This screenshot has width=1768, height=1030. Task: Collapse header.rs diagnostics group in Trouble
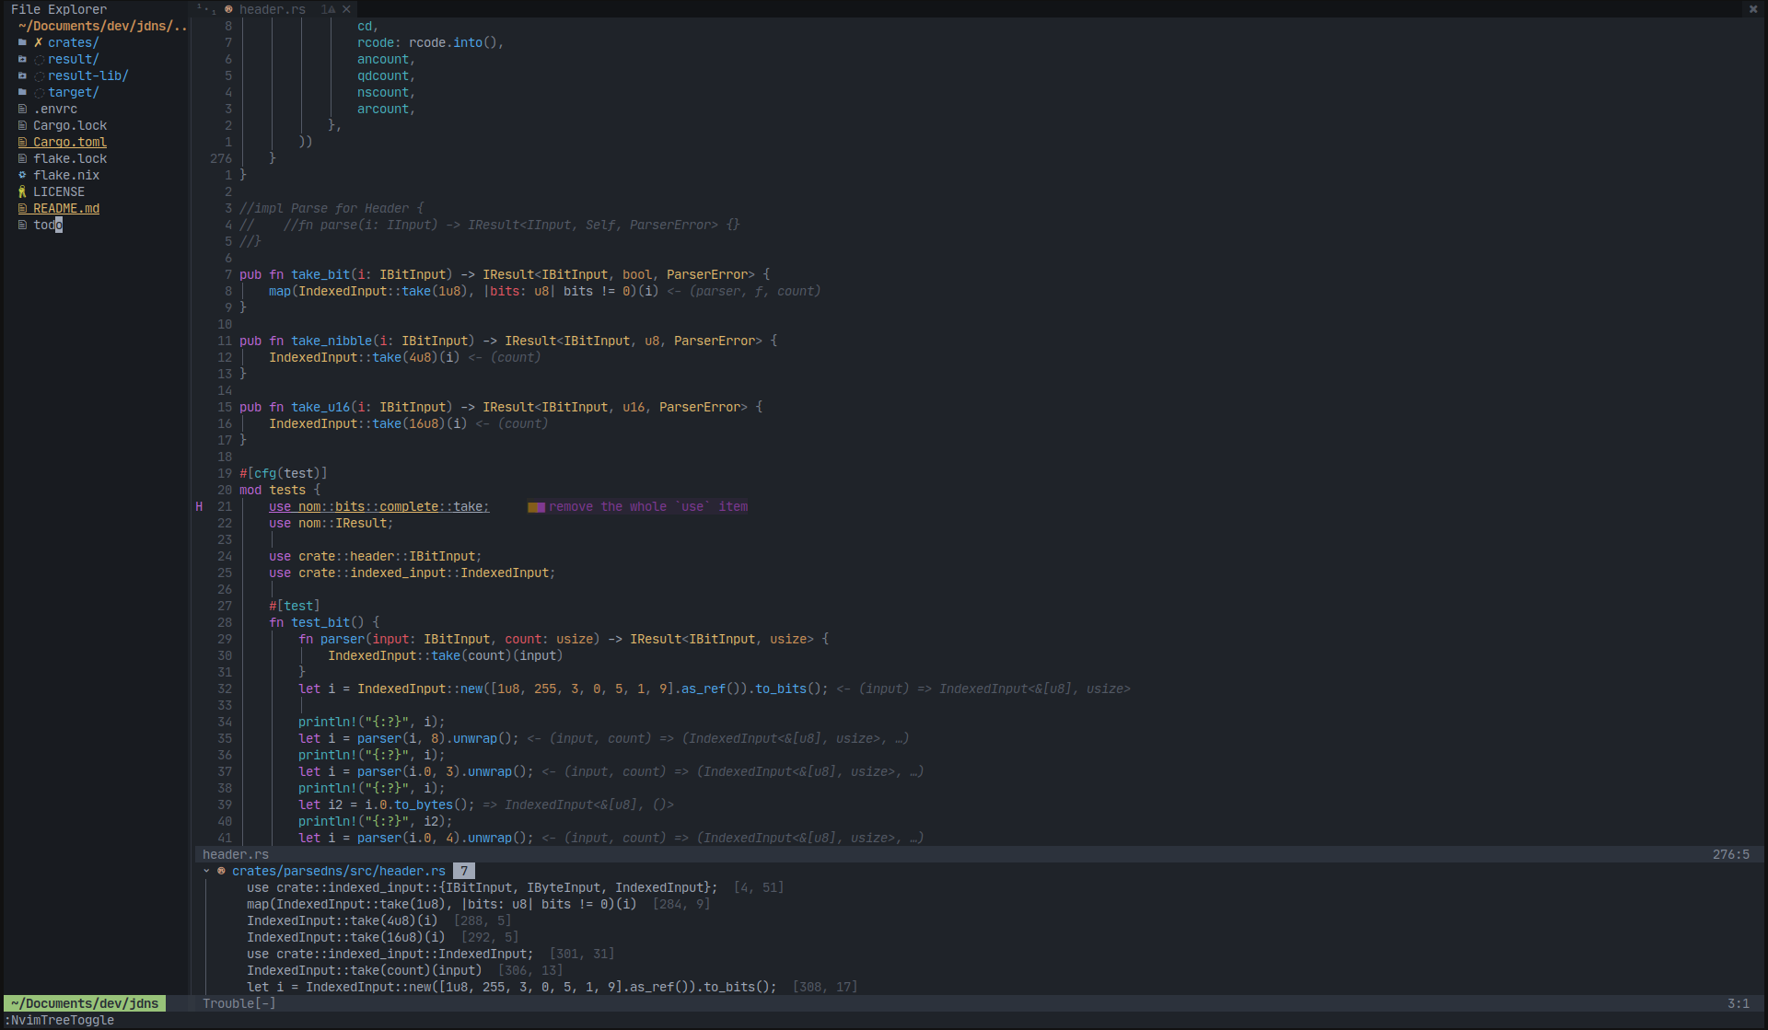coord(206,871)
